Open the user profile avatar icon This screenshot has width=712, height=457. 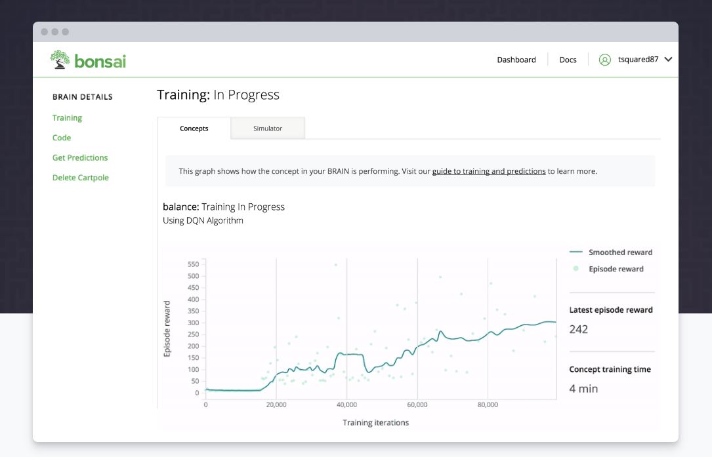[605, 59]
